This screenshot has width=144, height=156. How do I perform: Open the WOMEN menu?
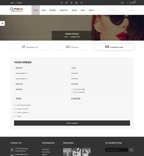point(53,10)
